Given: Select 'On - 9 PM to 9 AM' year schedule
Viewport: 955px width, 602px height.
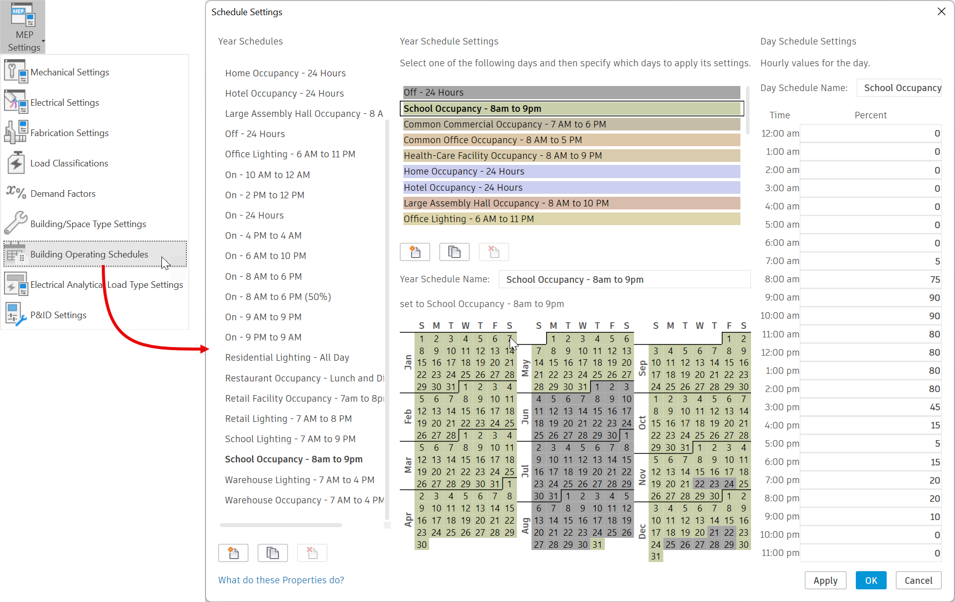Looking at the screenshot, I should [x=263, y=337].
